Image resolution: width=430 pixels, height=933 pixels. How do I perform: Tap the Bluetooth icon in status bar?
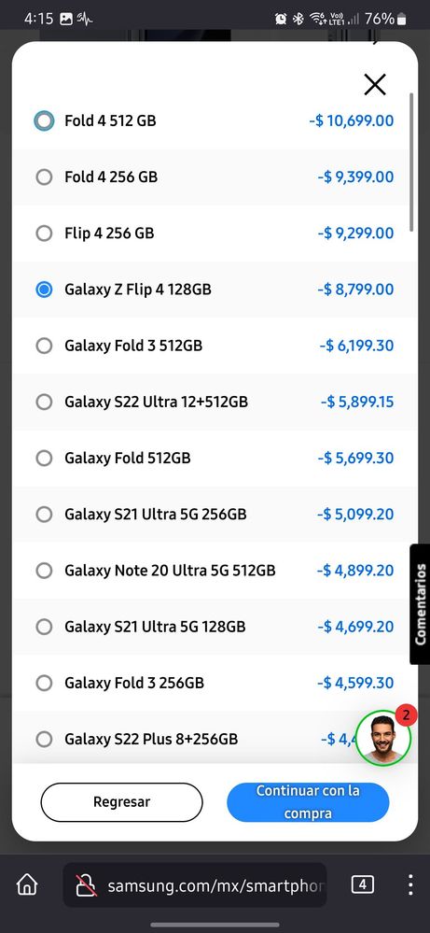tap(298, 19)
